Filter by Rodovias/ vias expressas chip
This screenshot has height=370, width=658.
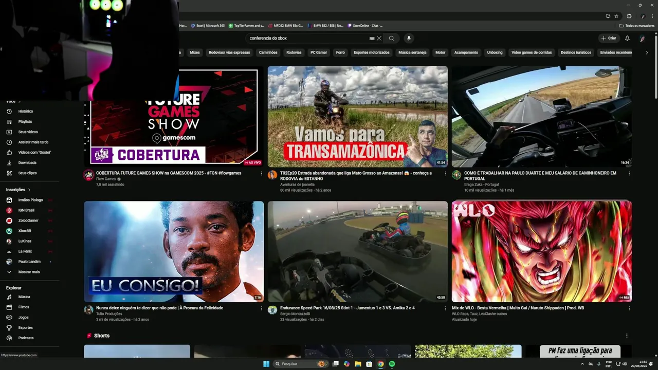click(229, 52)
